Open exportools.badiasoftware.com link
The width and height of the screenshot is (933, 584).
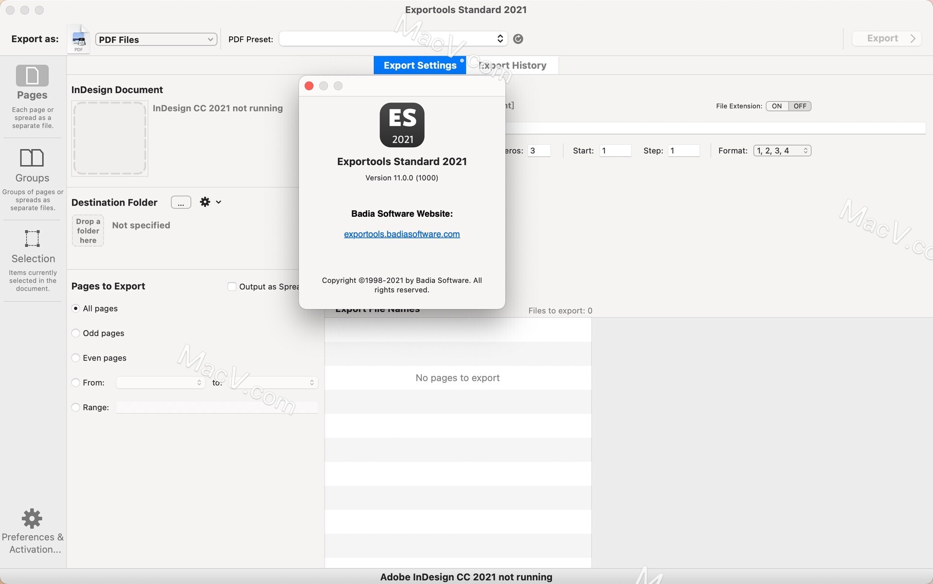pos(402,234)
